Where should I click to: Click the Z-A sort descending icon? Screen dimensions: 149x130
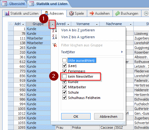(55, 37)
